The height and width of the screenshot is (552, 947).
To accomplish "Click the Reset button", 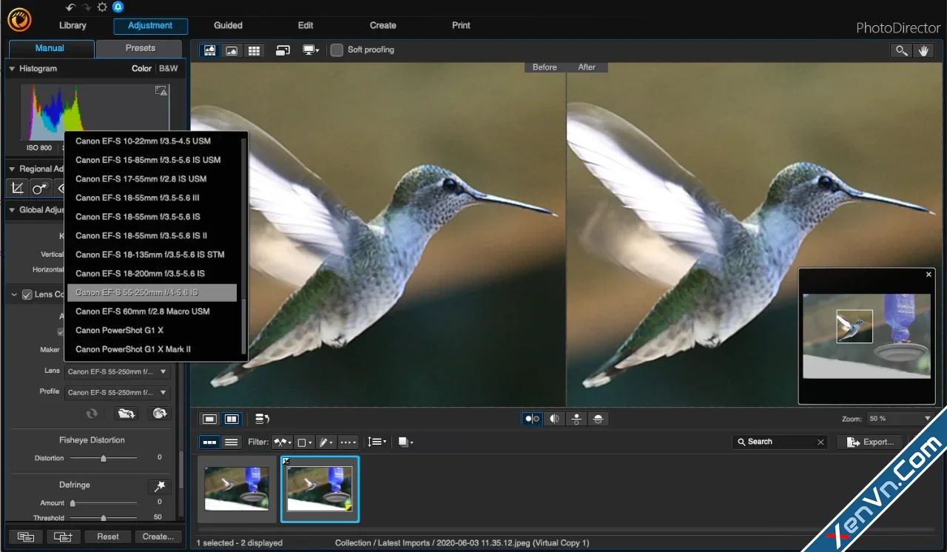I will point(108,536).
